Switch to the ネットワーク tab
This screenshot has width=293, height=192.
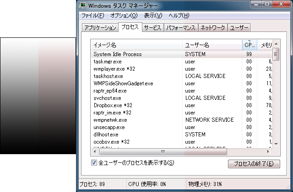coord(212,28)
